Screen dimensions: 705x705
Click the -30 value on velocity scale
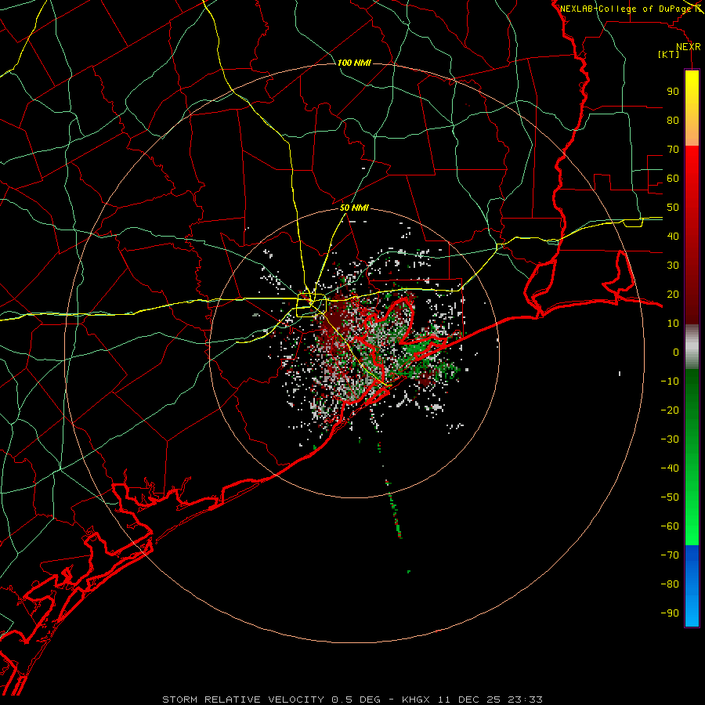click(670, 439)
